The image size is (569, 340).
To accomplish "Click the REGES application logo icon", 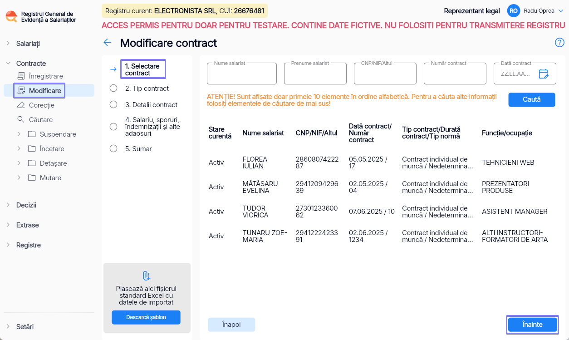I will pyautogui.click(x=11, y=17).
